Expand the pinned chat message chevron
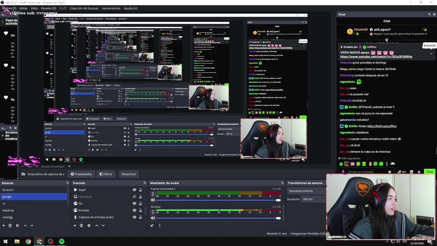The width and height of the screenshot is (437, 246). [431, 54]
